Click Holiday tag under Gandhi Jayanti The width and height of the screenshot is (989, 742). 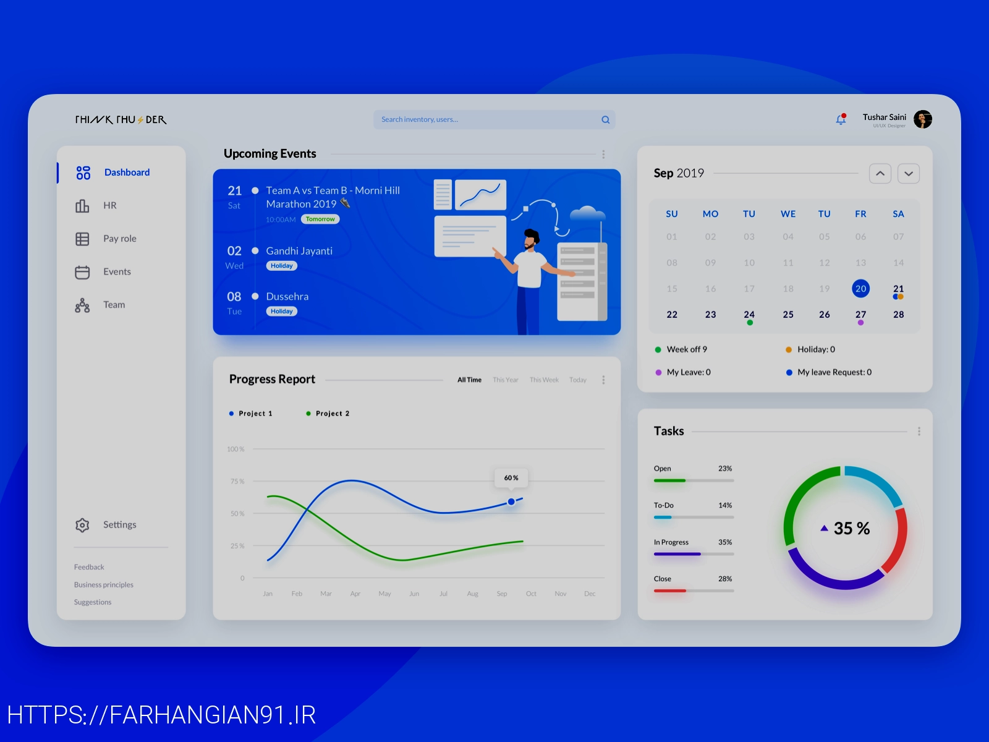tap(282, 266)
